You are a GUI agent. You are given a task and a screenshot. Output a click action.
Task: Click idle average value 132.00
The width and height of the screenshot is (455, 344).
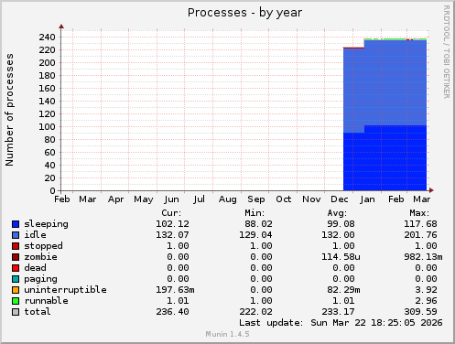point(338,235)
